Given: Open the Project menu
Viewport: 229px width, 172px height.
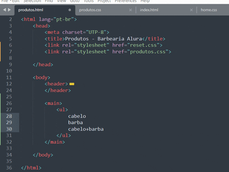Looking at the screenshot, I should tap(104, 1).
